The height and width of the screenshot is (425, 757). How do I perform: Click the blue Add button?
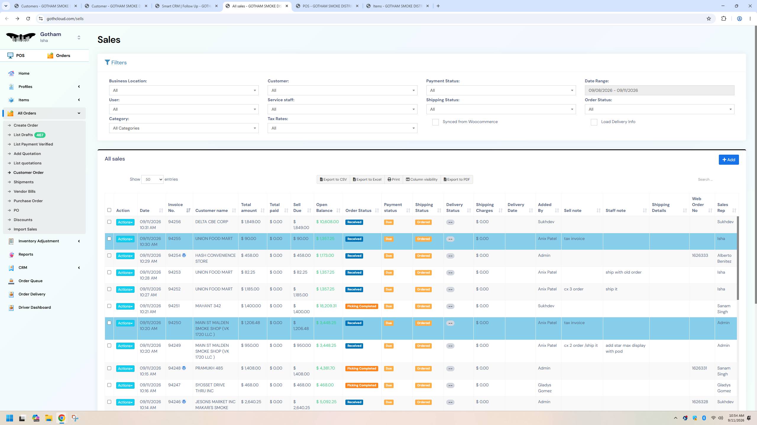pyautogui.click(x=729, y=160)
